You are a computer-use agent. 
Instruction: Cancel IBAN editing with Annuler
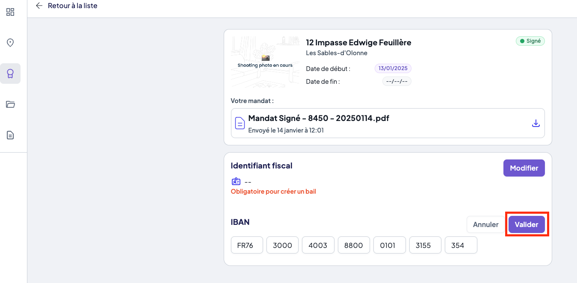click(x=485, y=224)
